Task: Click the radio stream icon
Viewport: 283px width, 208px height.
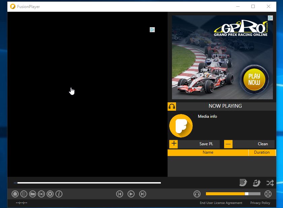Action: [x=41, y=194]
